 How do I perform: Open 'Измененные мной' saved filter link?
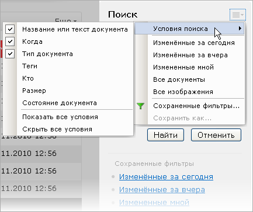point(154,203)
